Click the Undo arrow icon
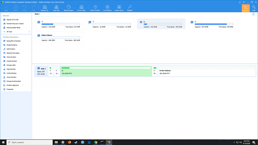The image size is (258, 145). 24,8
